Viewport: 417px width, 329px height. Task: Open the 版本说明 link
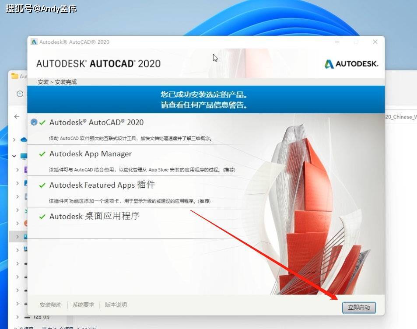click(x=116, y=305)
